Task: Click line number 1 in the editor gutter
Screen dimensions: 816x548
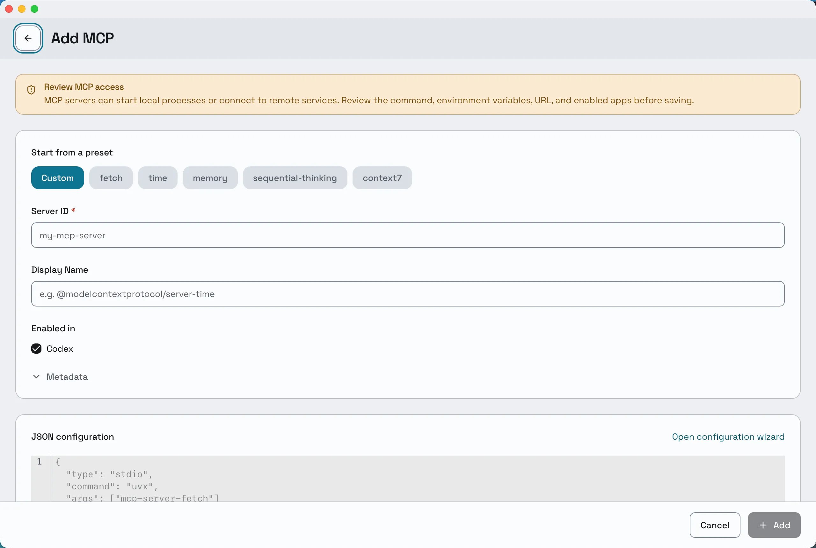Action: pyautogui.click(x=40, y=462)
